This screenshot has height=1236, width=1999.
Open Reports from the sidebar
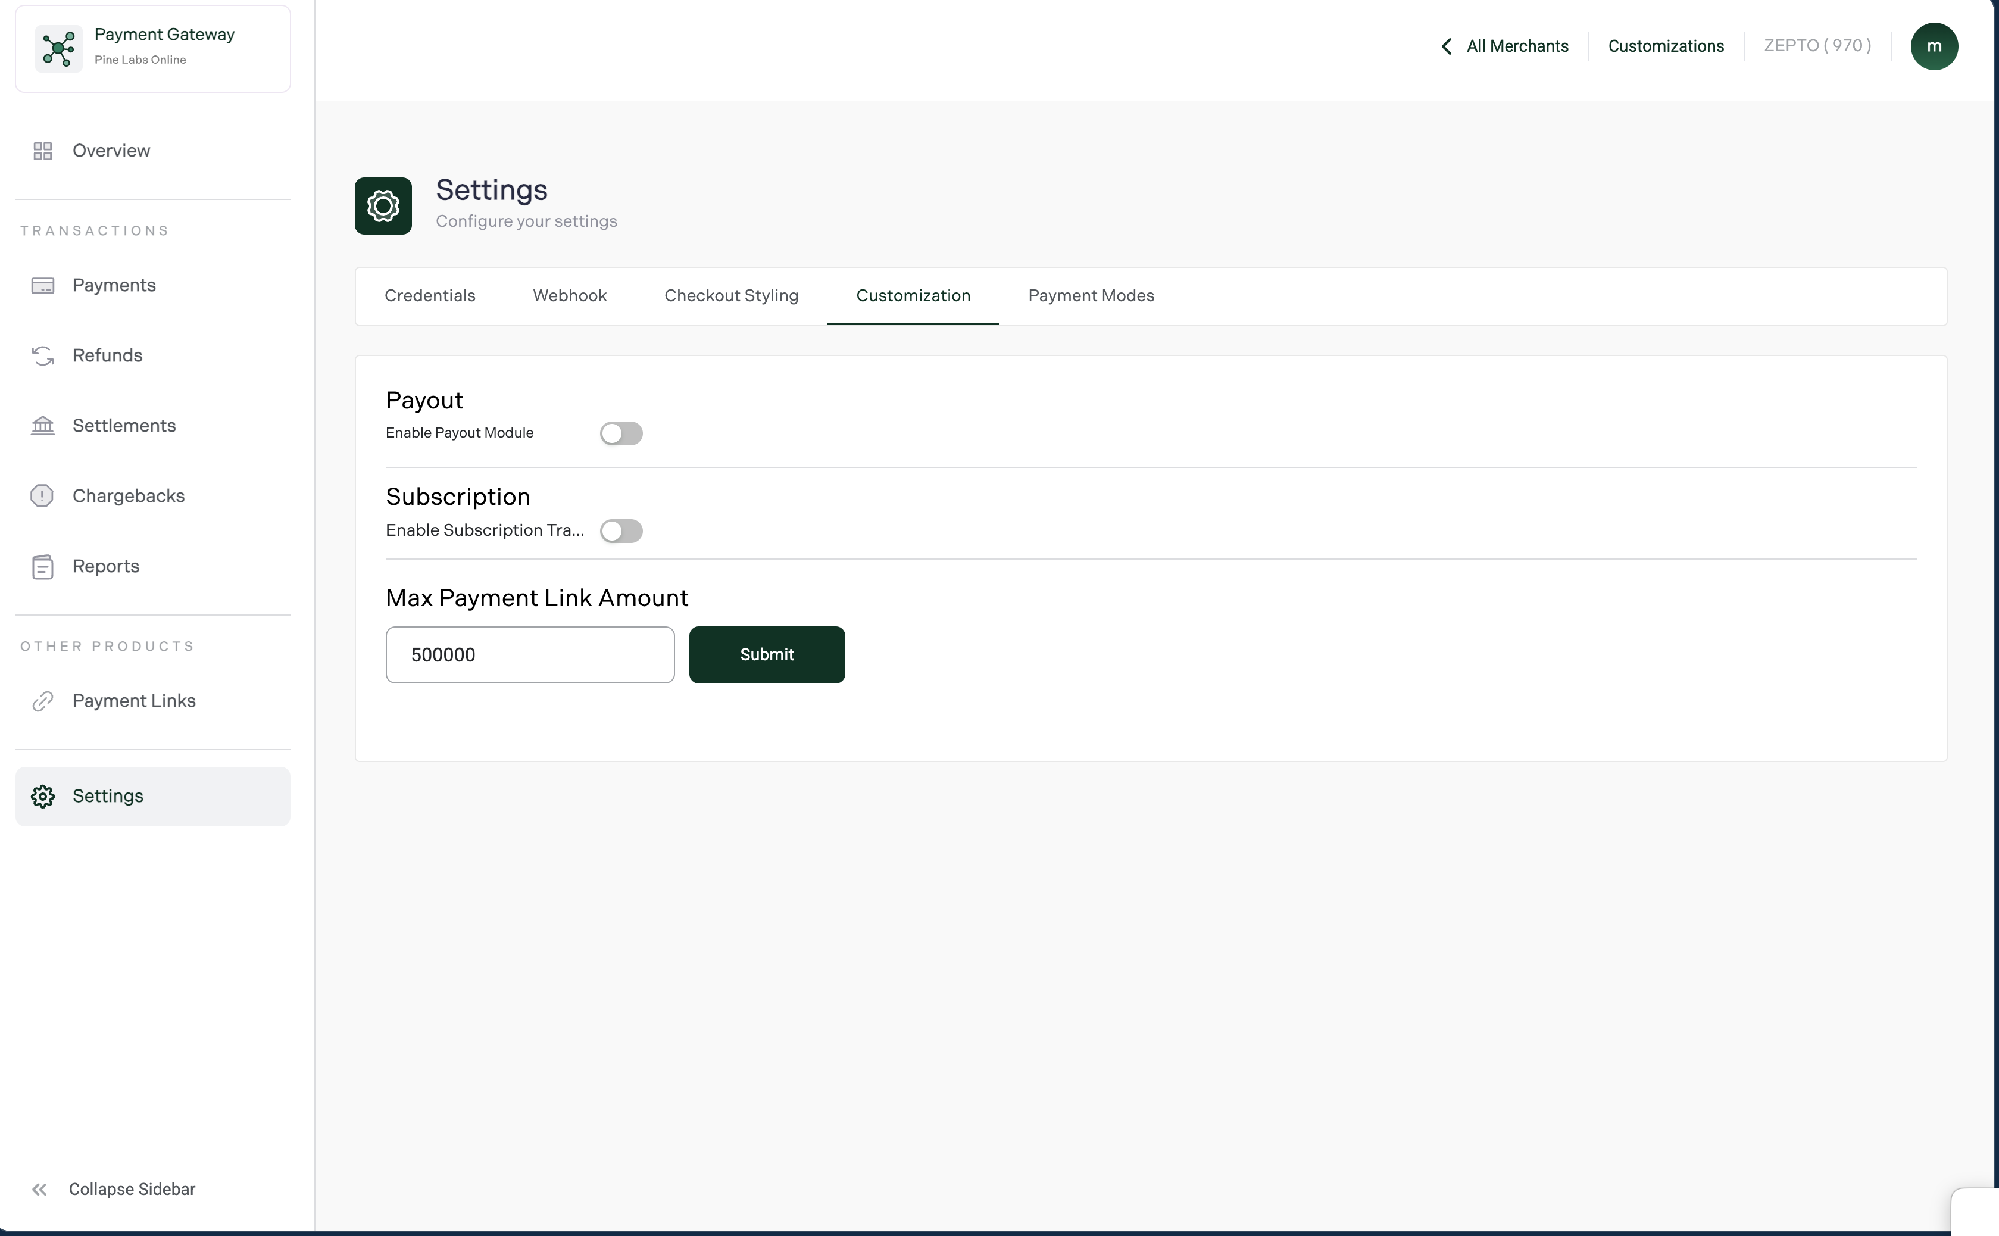click(153, 567)
